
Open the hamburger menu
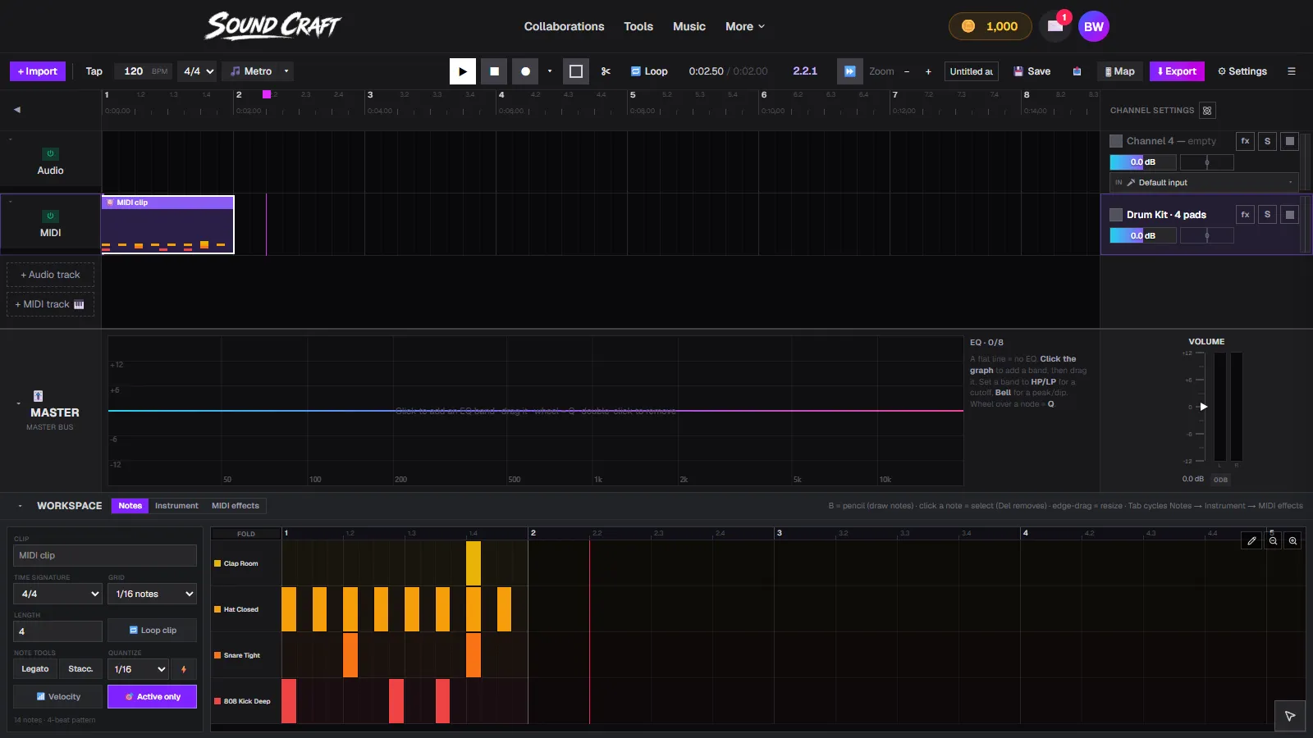pos(1292,71)
